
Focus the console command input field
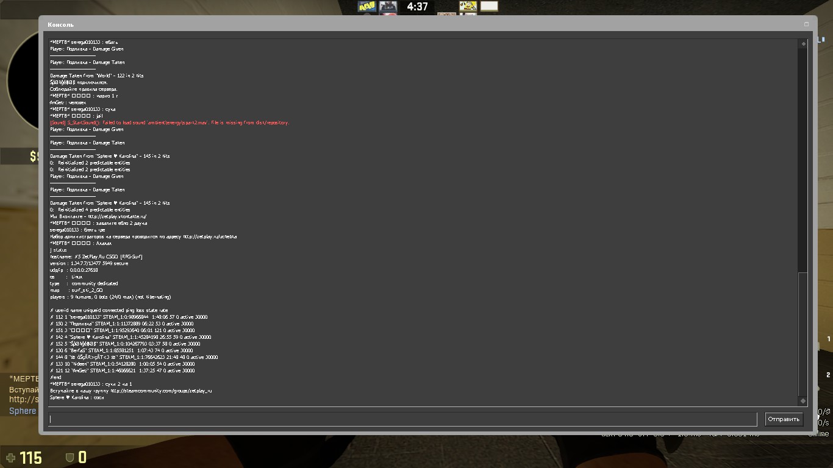pos(402,419)
